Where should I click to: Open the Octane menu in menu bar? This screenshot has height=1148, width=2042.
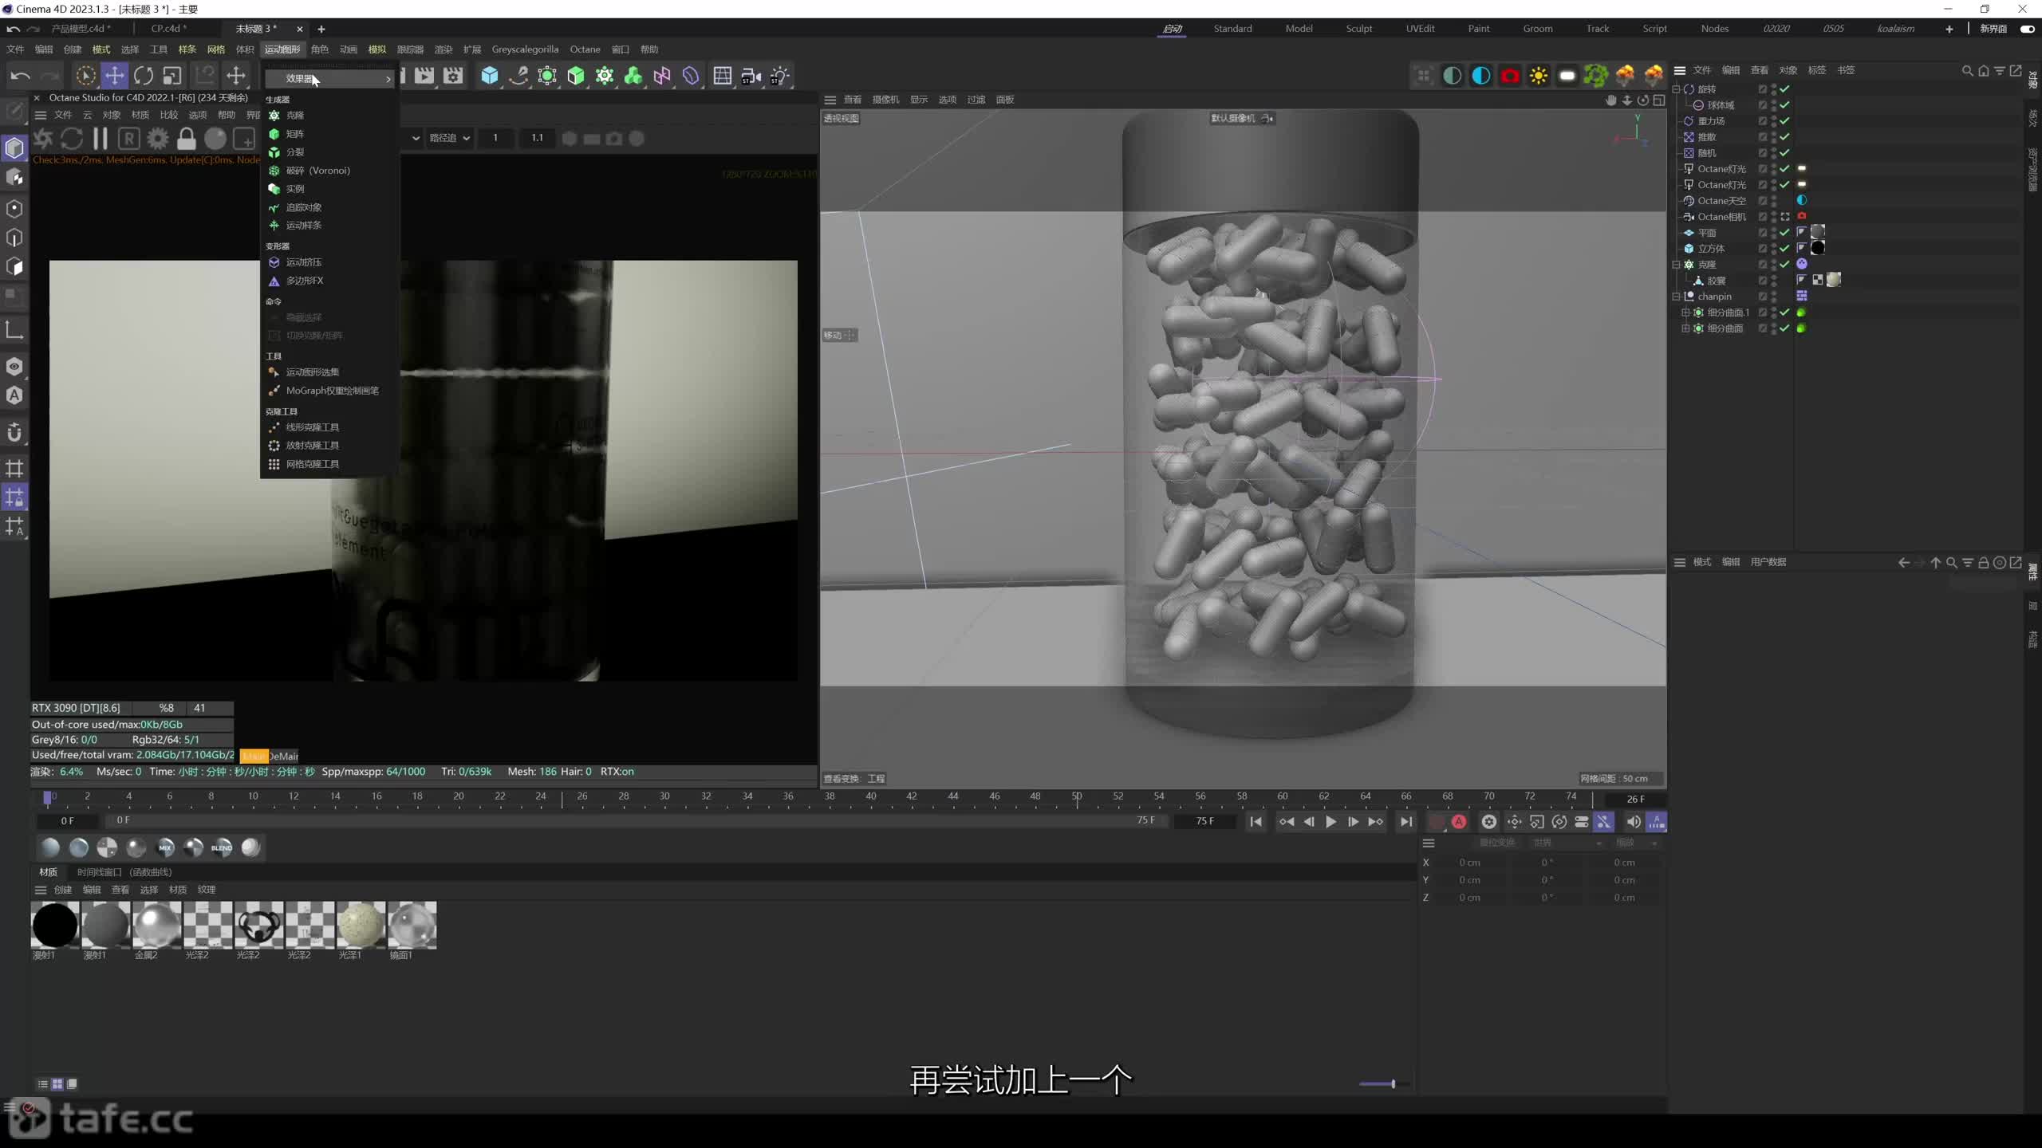click(x=585, y=49)
